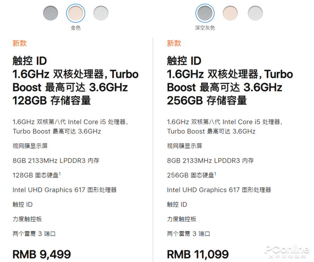Click the 256GB model title heading

point(230,81)
